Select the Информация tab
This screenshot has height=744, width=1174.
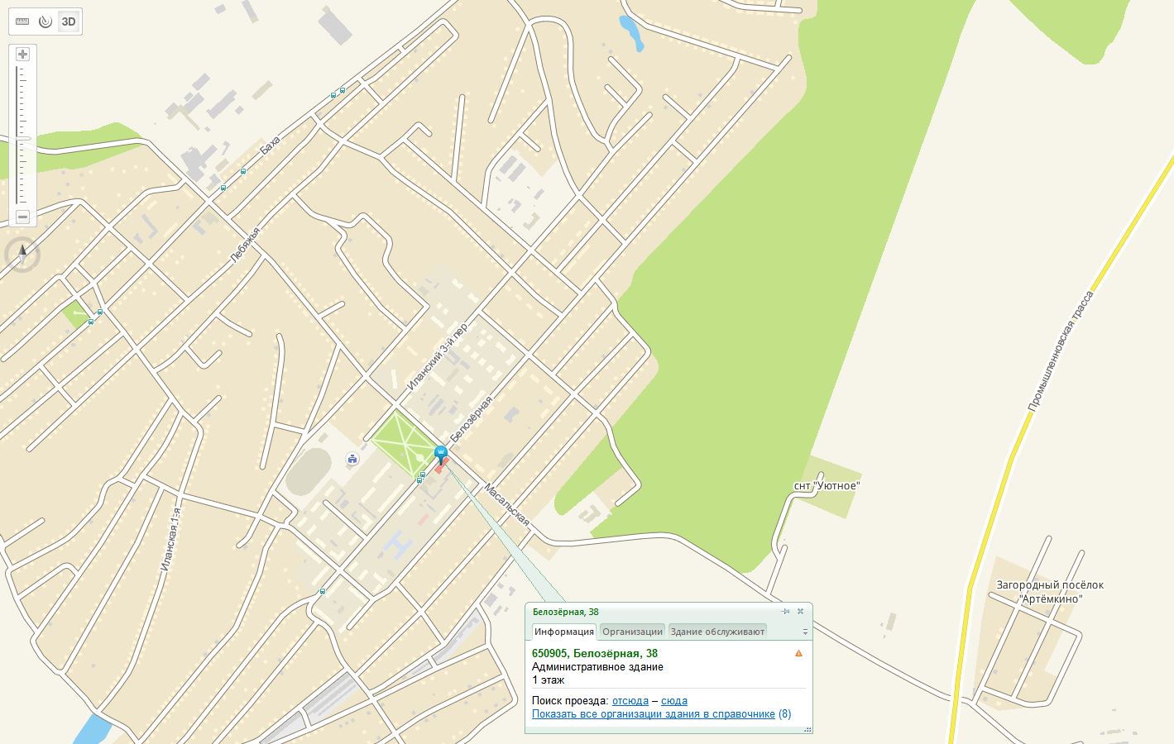(563, 632)
